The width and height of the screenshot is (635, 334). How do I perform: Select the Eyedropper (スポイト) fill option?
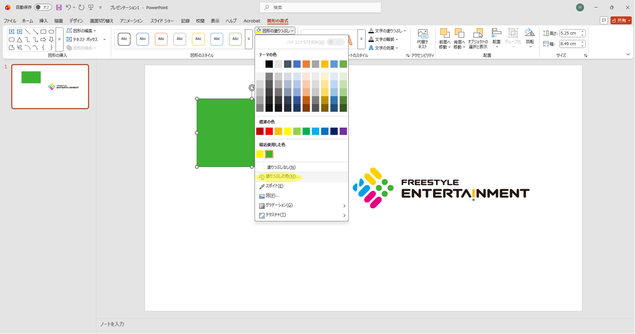pyautogui.click(x=274, y=186)
